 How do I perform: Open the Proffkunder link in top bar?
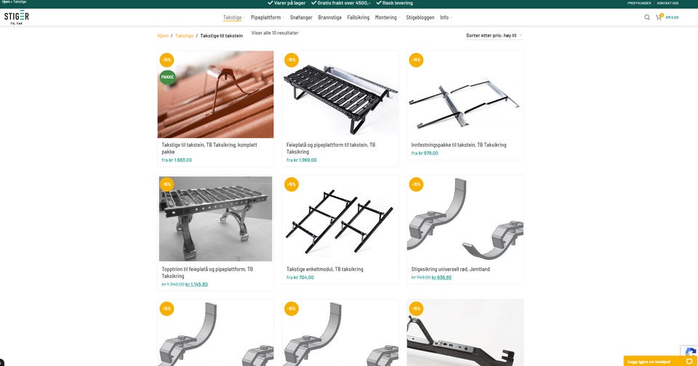[639, 3]
